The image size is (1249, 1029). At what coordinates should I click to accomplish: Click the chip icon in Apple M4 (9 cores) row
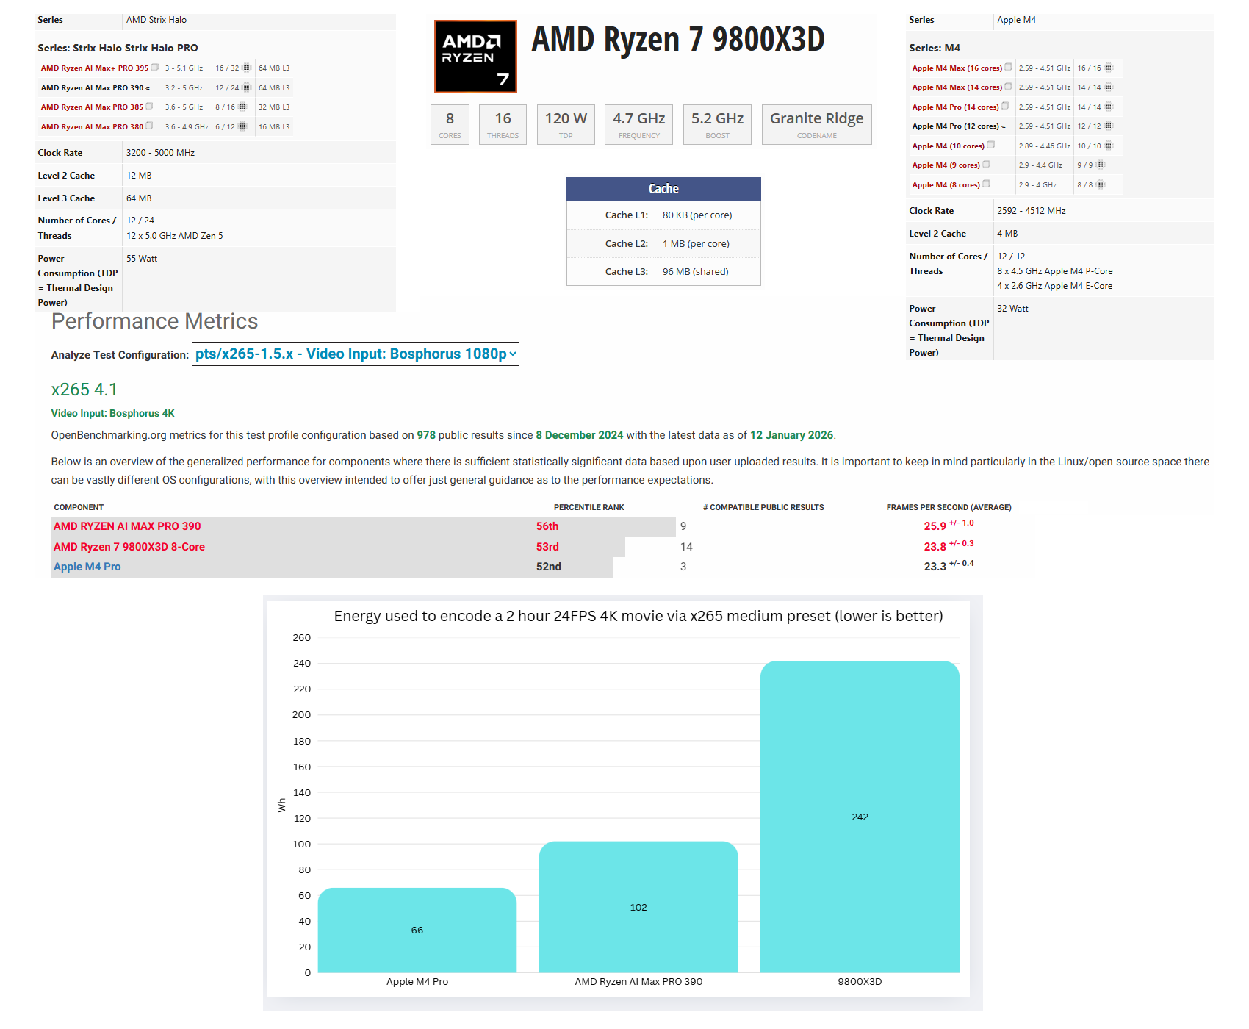(1101, 165)
